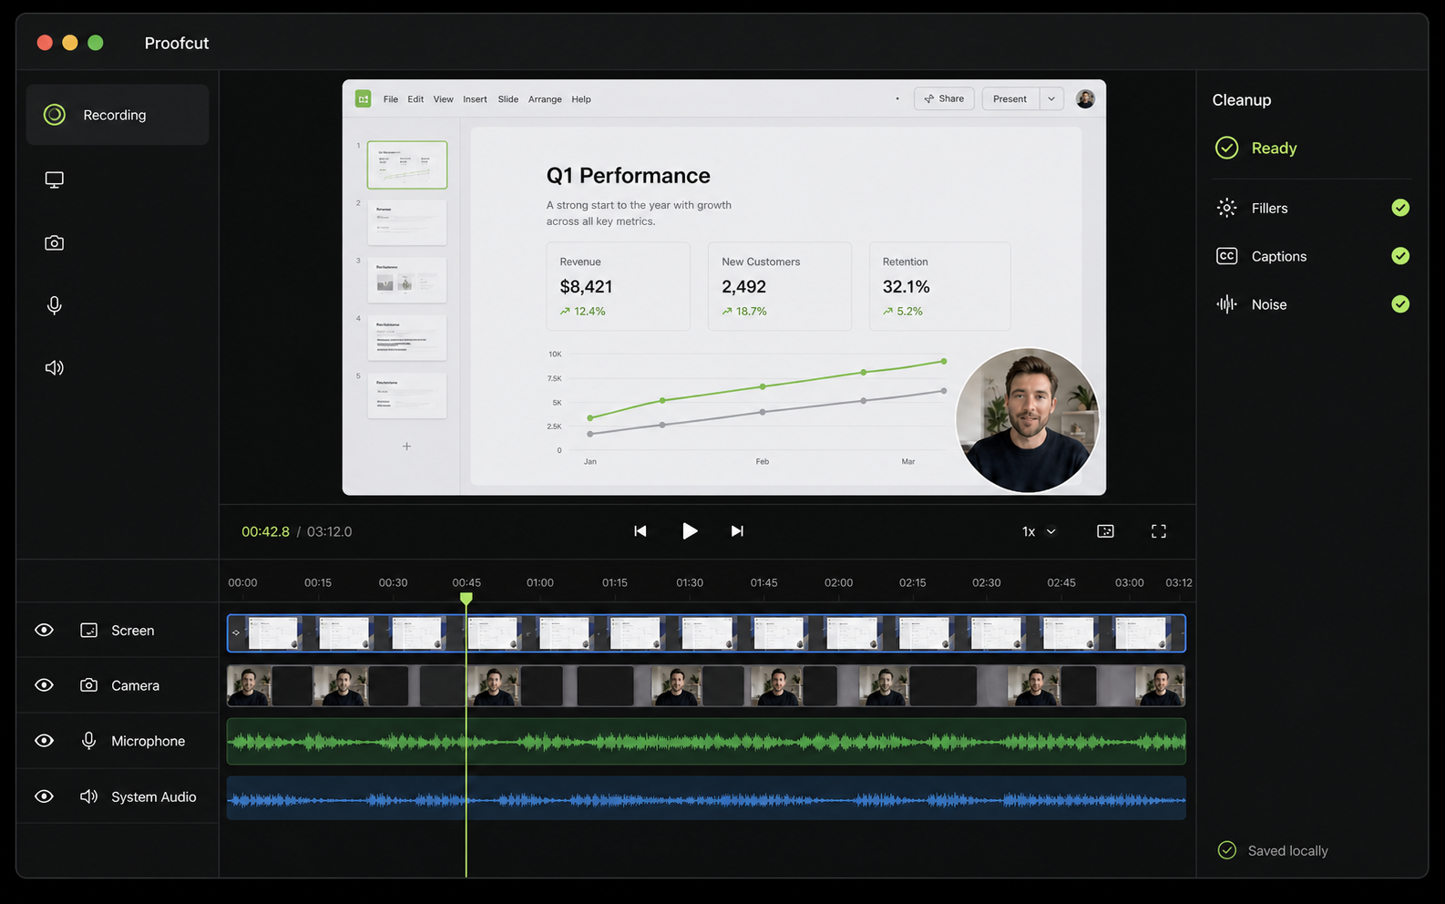
Task: Toggle picture-in-picture layout icon
Action: tap(1105, 531)
